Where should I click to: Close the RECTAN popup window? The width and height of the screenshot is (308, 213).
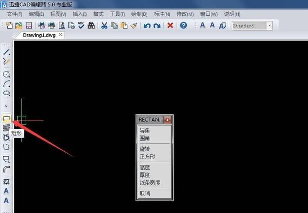coord(168,120)
